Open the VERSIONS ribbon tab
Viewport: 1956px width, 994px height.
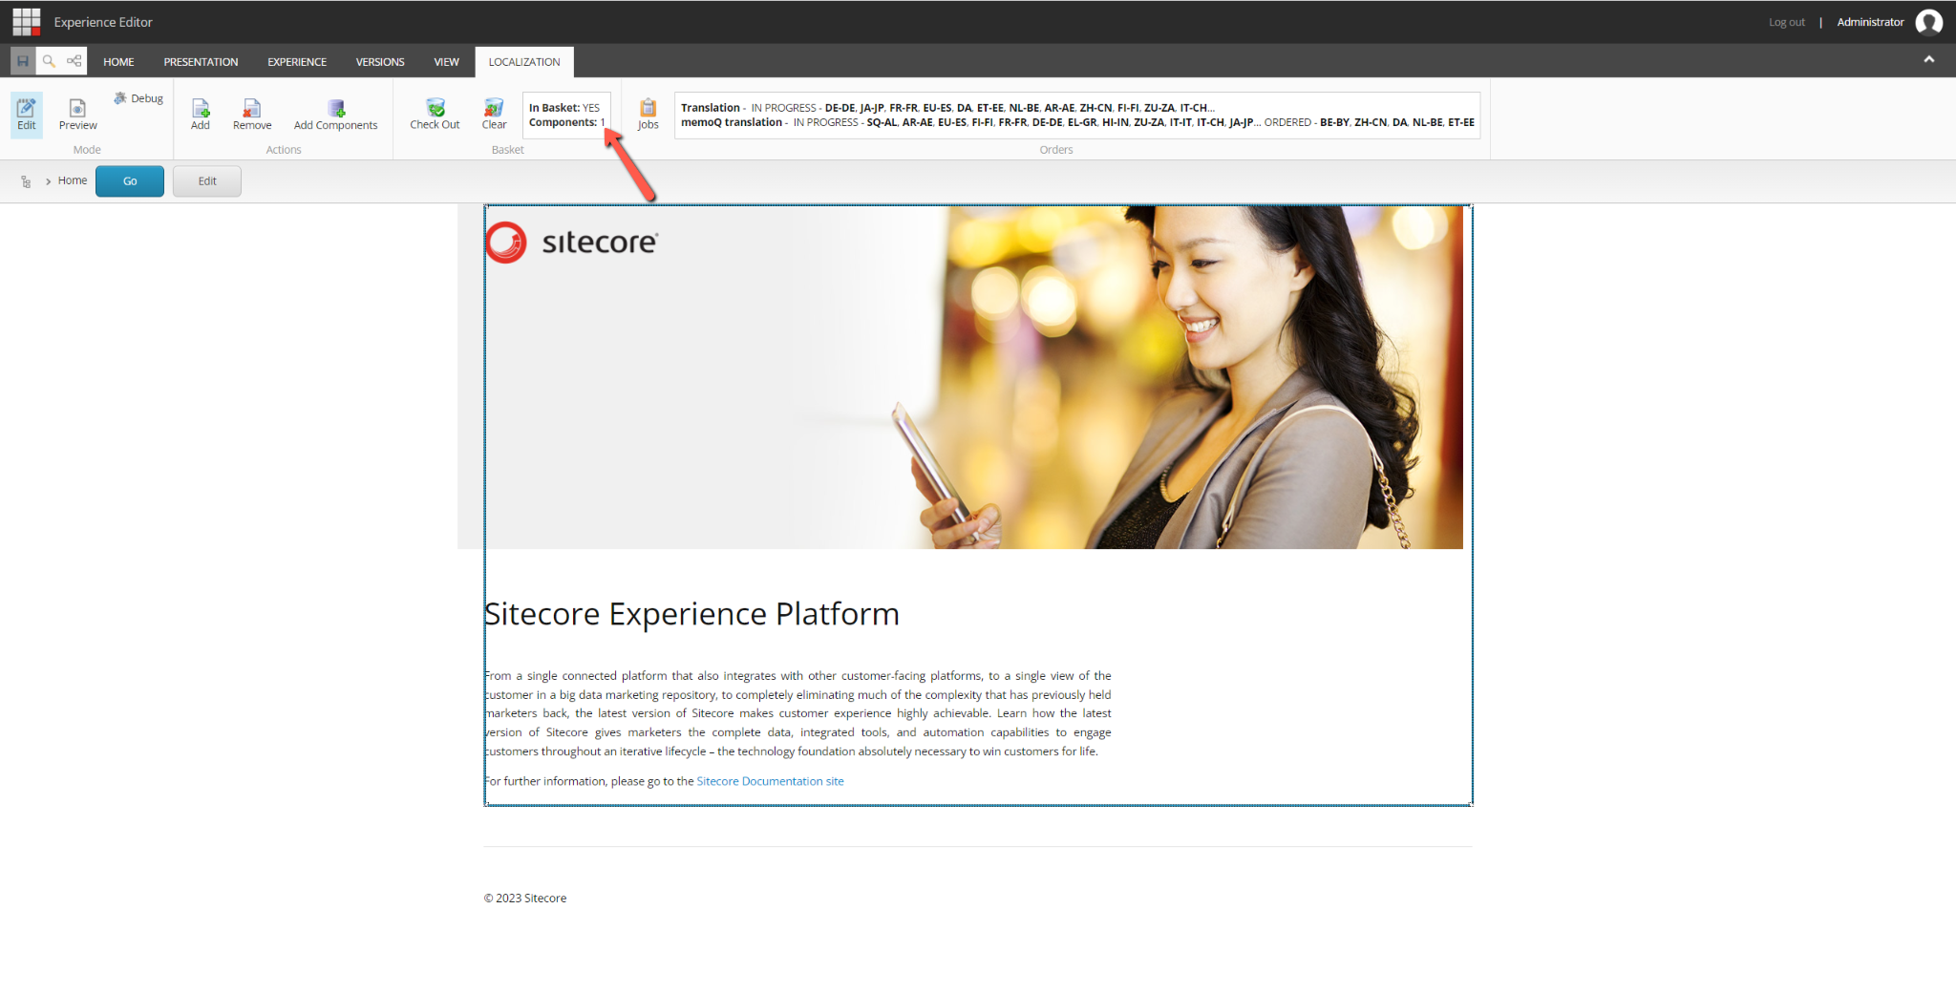click(380, 62)
